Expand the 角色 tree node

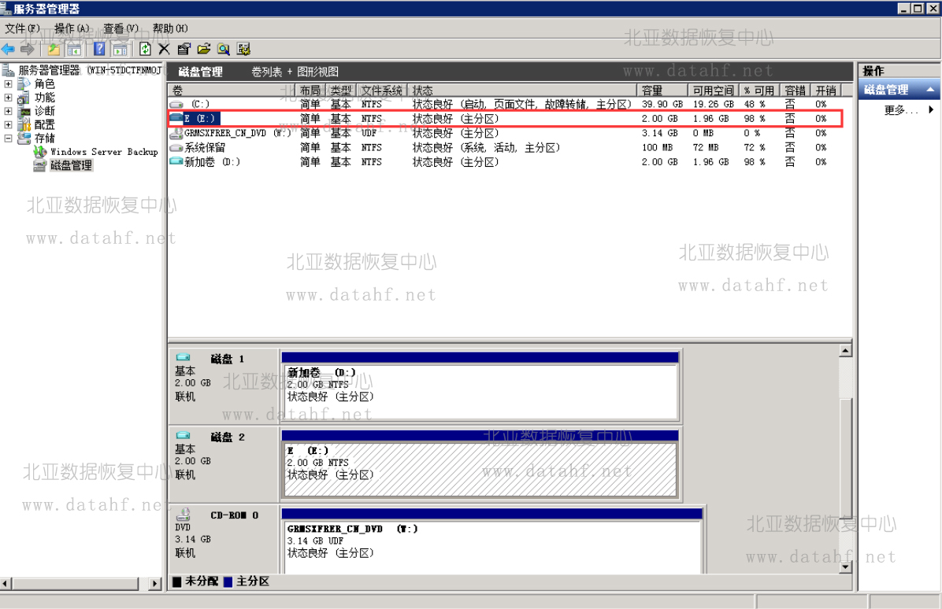[x=8, y=84]
